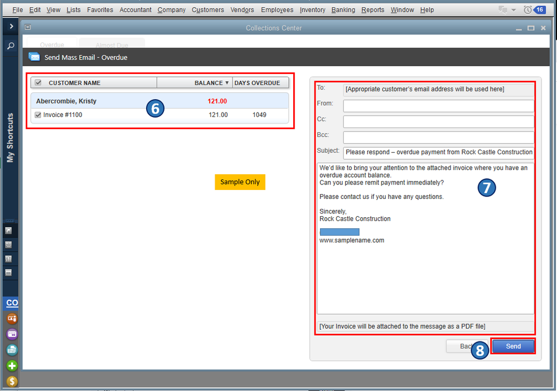
Task: Open the search icon in sidebar
Action: pyautogui.click(x=11, y=46)
